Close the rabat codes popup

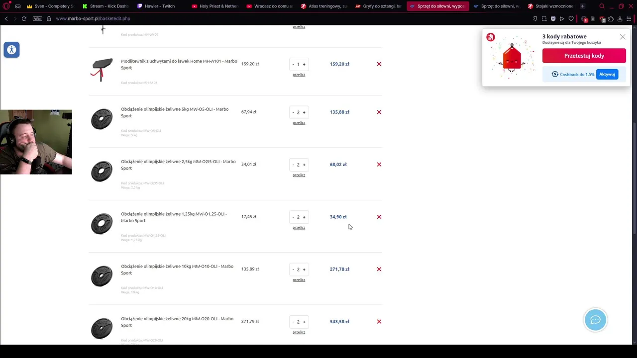point(623,37)
